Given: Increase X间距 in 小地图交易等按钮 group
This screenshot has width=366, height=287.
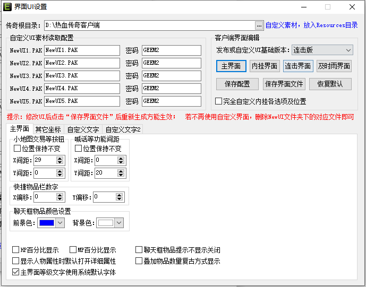Looking at the screenshot, I should tap(59, 158).
